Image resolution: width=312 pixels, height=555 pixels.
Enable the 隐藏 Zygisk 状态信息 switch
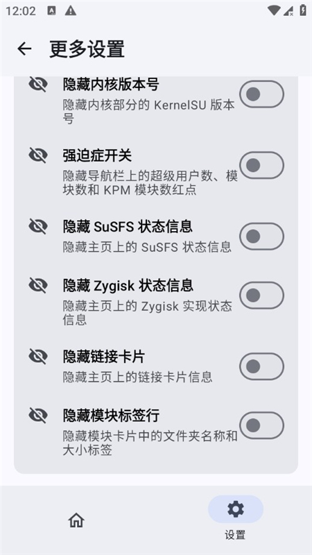point(262,296)
